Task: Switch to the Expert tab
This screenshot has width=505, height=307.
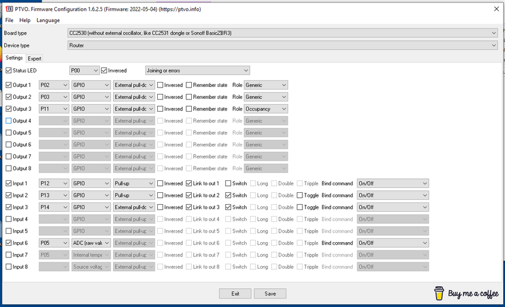Action: 34,59
